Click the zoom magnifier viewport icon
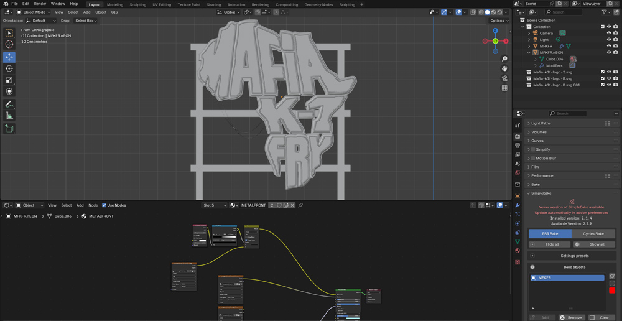622x321 pixels. pyautogui.click(x=504, y=59)
